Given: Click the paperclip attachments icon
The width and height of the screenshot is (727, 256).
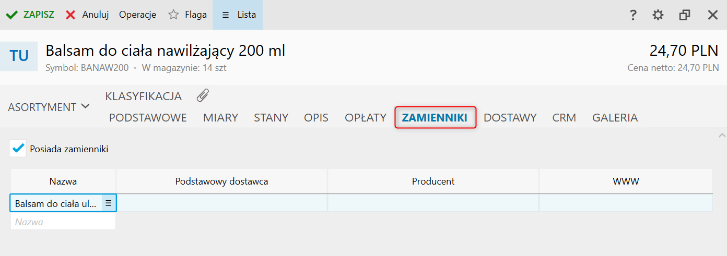Looking at the screenshot, I should (x=203, y=95).
